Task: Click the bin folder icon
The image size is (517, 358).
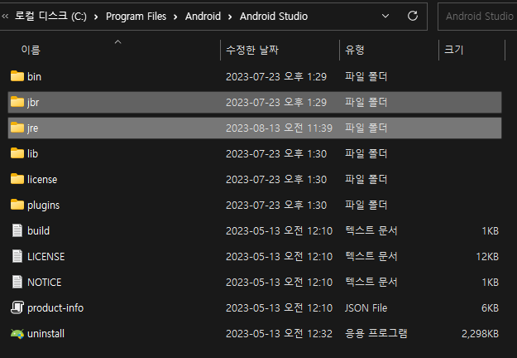Action: (x=17, y=76)
